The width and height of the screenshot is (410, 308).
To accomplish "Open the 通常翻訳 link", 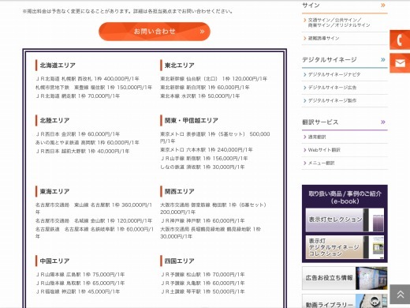I will 317,137.
